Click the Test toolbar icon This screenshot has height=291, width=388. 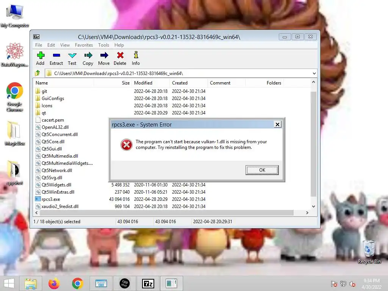click(72, 55)
